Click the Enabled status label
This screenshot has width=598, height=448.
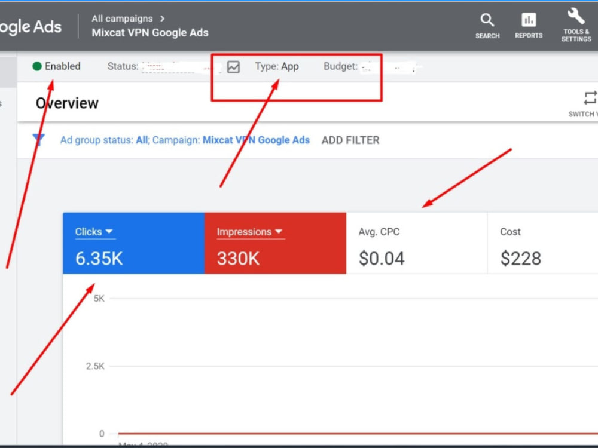pos(63,66)
